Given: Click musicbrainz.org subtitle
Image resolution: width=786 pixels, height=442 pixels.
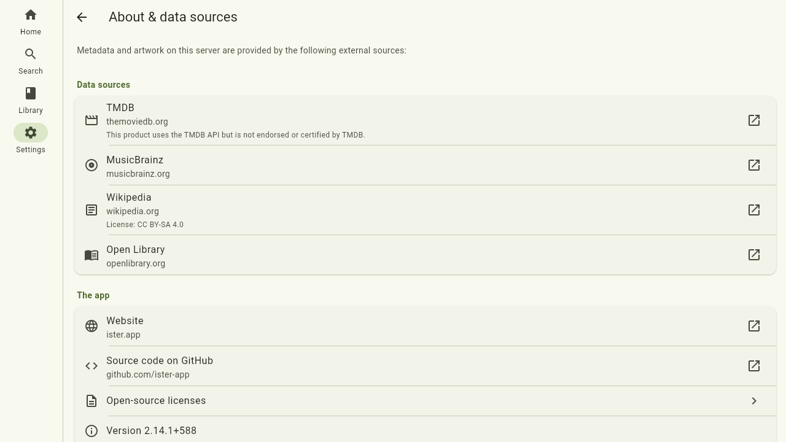Looking at the screenshot, I should (x=138, y=174).
